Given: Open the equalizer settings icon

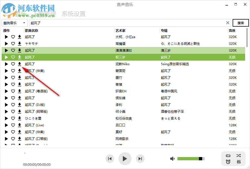Looking at the screenshot, I should [x=239, y=162].
